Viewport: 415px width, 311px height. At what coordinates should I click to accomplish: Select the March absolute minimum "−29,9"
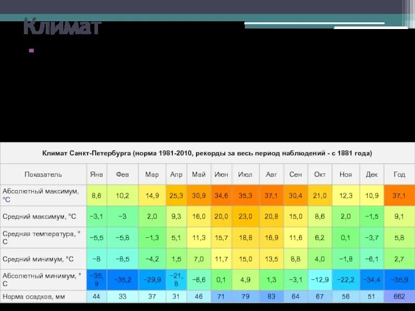point(152,279)
